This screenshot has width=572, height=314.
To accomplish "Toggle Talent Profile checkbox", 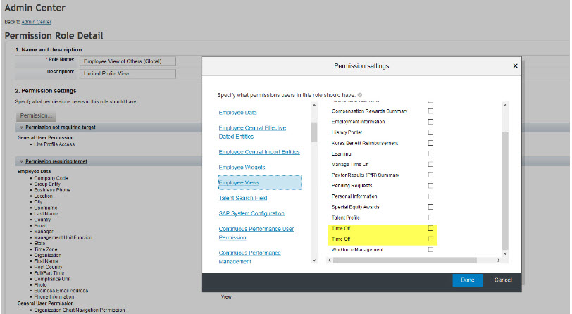I will [430, 218].
